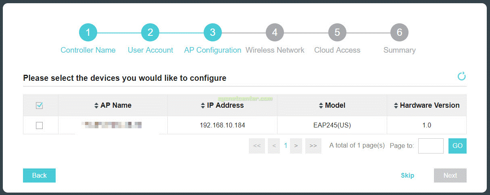Go to next page arrow

coord(296,146)
